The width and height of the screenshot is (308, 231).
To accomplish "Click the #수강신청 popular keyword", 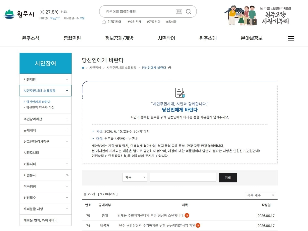I will pyautogui.click(x=134, y=22).
